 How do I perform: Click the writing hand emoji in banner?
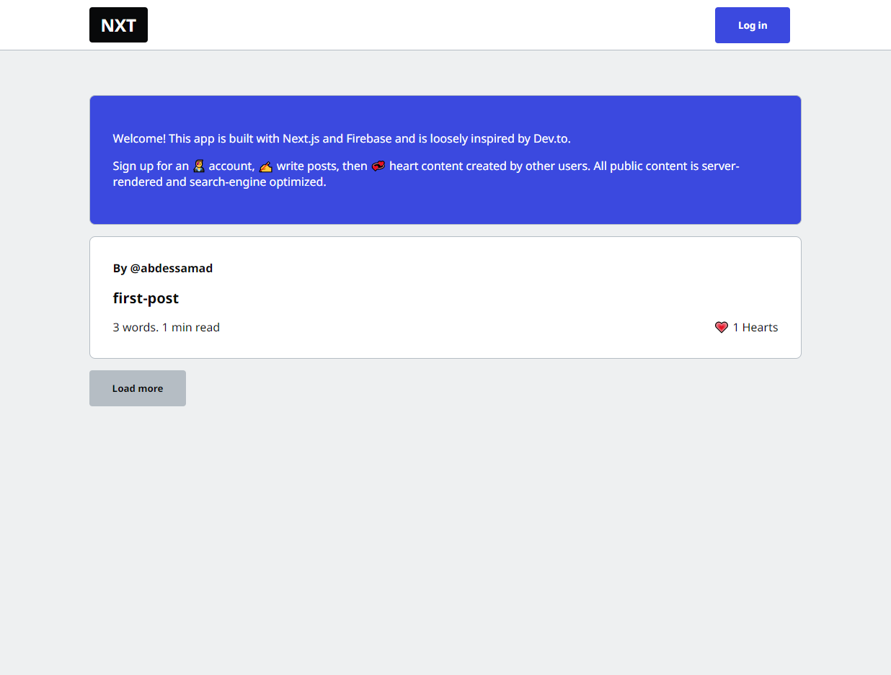266,166
